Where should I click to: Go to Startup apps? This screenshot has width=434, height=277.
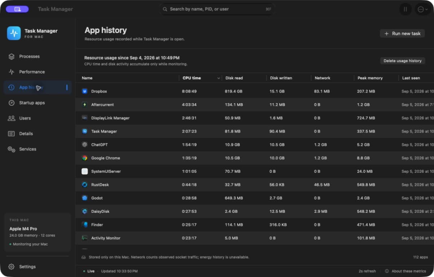(x=38, y=103)
